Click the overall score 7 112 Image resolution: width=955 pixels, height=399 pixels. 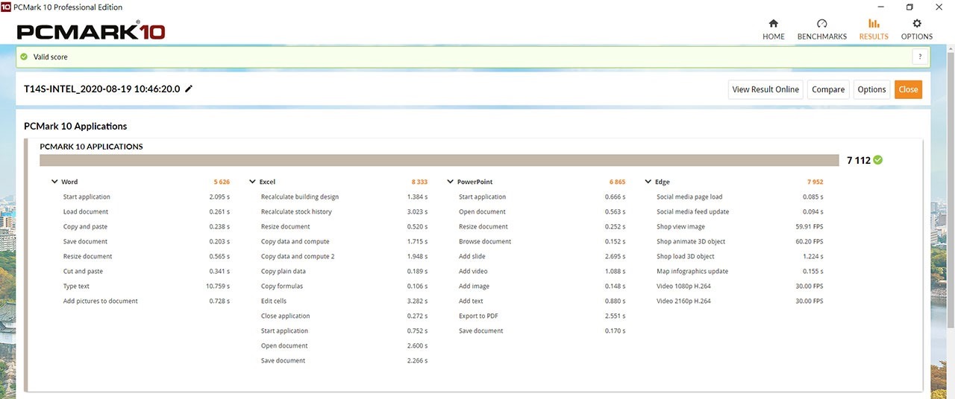click(859, 160)
